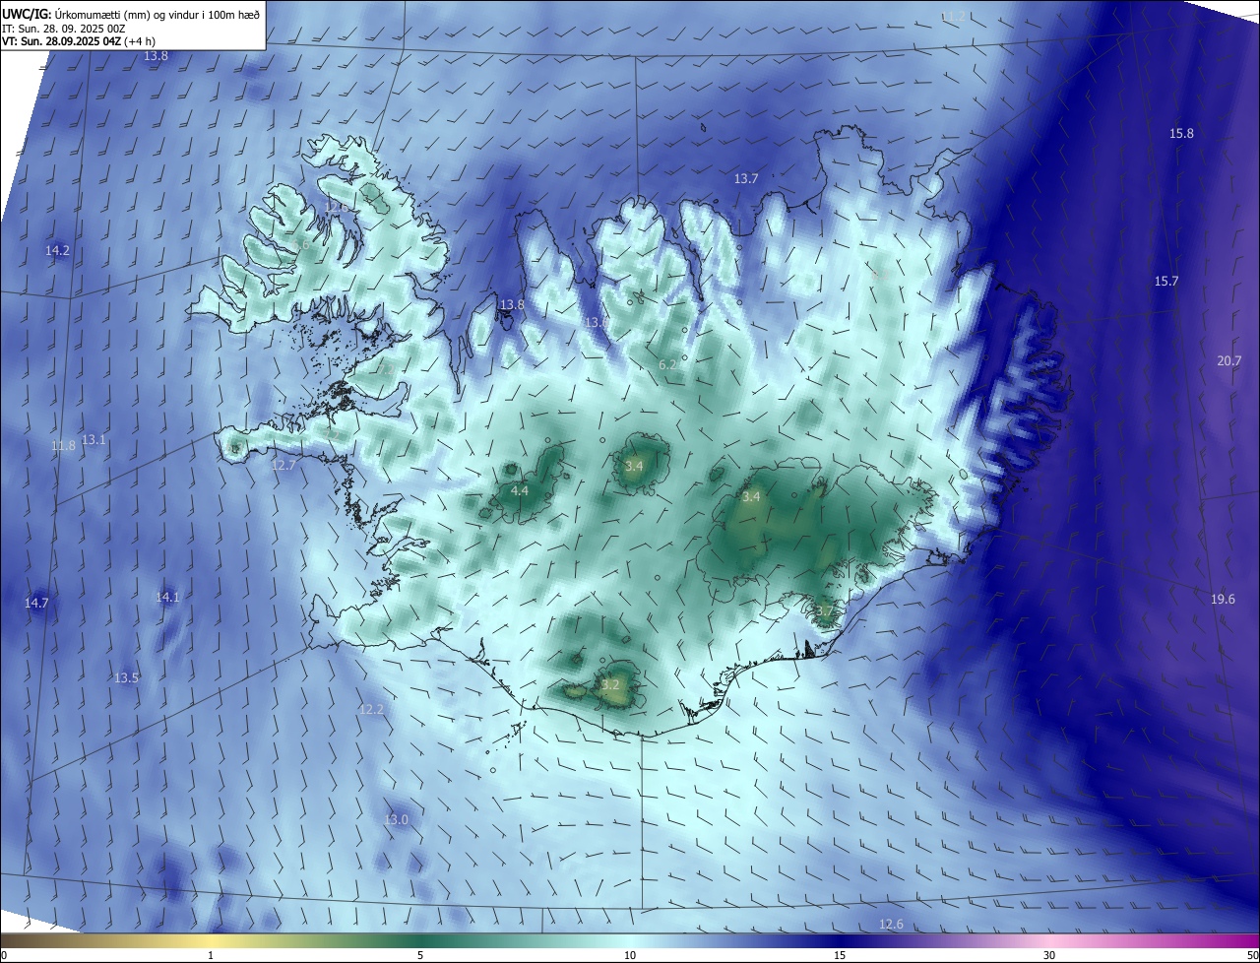Image resolution: width=1260 pixels, height=963 pixels.
Task: Click the 12.7 value label
Action: 283,466
